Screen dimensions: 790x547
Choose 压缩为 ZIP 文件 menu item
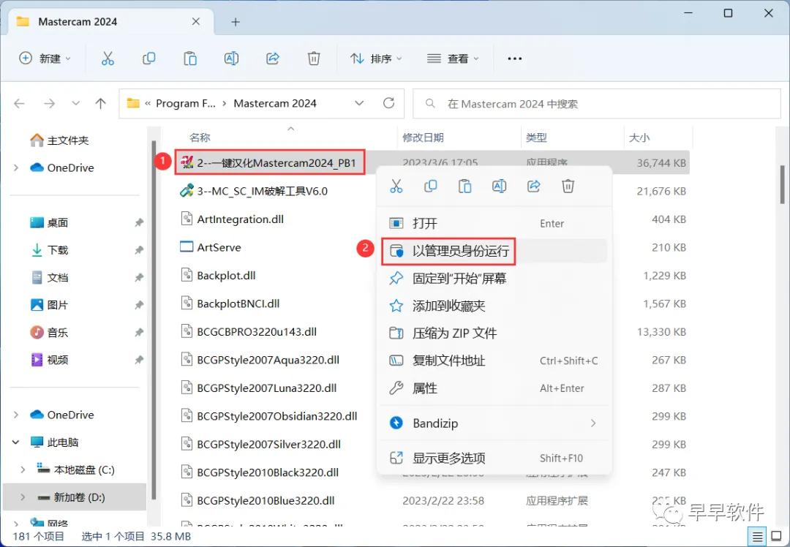494,333
